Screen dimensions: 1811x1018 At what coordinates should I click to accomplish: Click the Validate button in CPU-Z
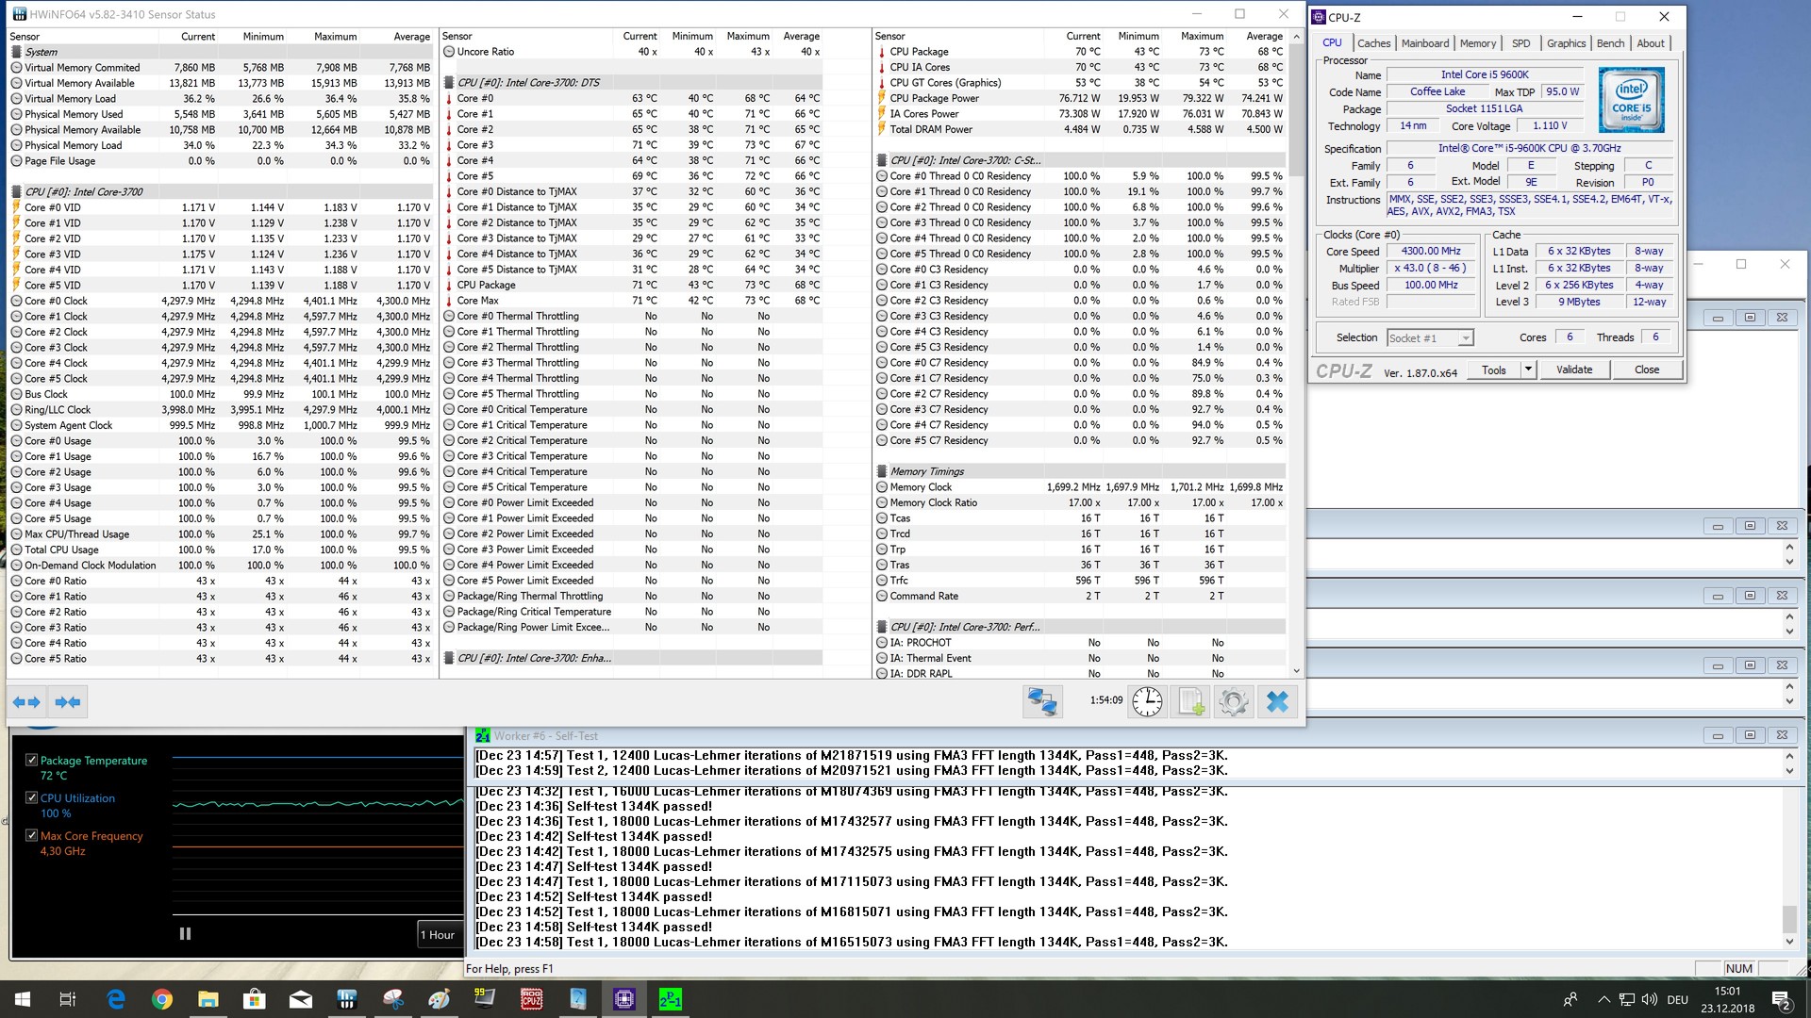[1573, 369]
